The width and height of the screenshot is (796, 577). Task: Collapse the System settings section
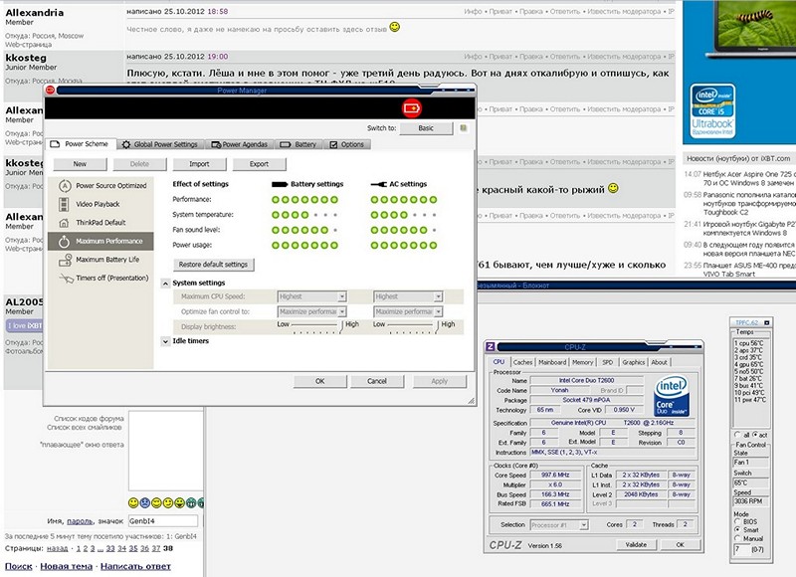click(x=165, y=284)
